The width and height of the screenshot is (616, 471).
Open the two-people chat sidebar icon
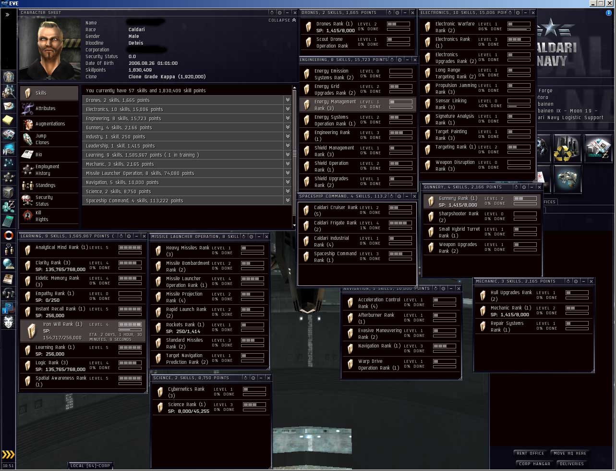[9, 250]
